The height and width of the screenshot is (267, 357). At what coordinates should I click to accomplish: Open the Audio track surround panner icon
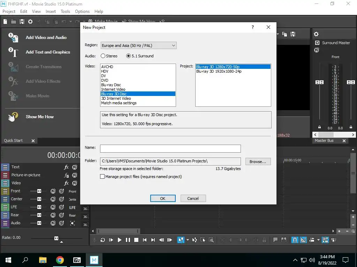tap(73, 223)
